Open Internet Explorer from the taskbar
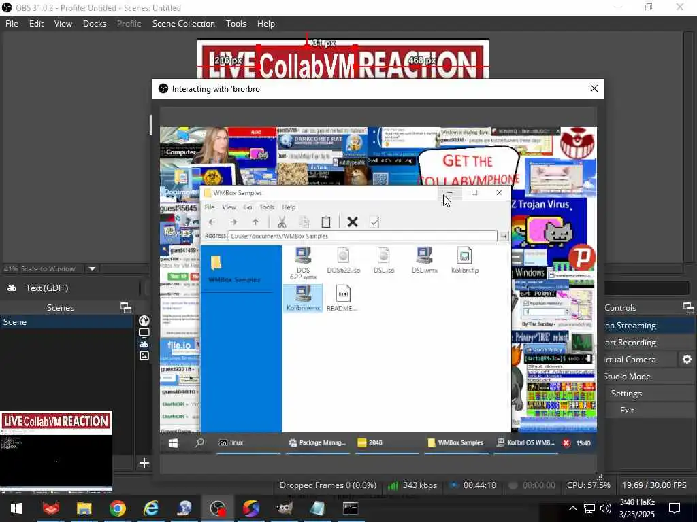The height and width of the screenshot is (522, 697). coord(151,508)
